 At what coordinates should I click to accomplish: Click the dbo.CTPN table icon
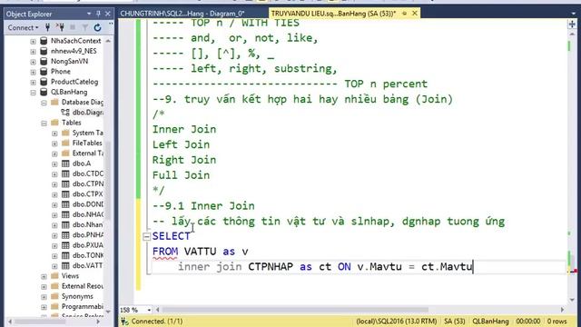tap(65, 183)
